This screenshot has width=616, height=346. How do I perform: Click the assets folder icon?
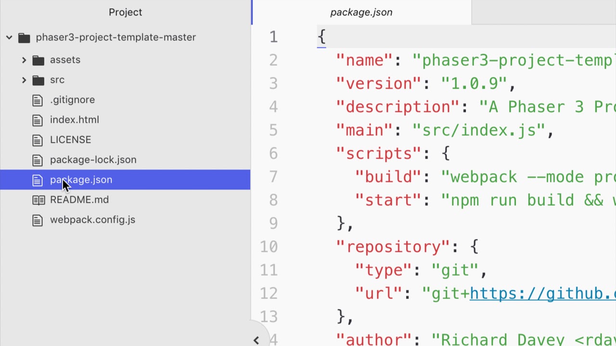38,60
